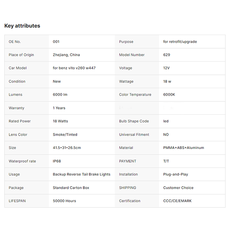Image resolution: width=228 pixels, height=228 pixels.
Task: Select the 18 Watts rated power value
Action: pyautogui.click(x=60, y=121)
